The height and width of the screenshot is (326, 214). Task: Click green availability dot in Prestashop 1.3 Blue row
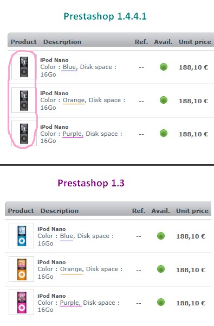161,236
